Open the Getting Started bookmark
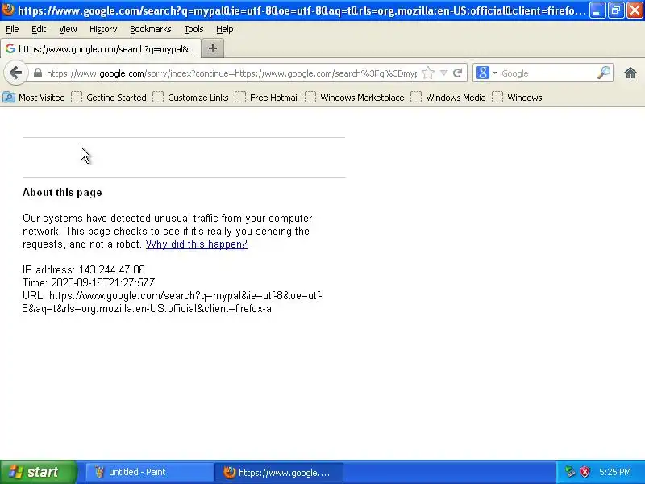Image resolution: width=645 pixels, height=484 pixels. [109, 98]
